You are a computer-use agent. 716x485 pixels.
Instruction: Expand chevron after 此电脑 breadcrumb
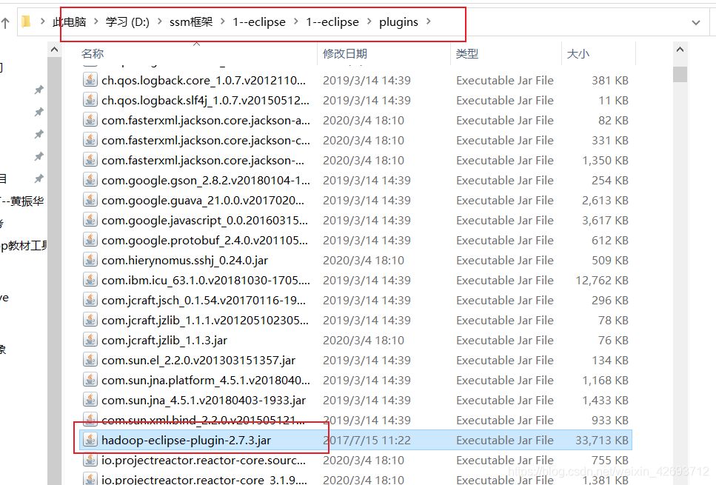tap(96, 21)
